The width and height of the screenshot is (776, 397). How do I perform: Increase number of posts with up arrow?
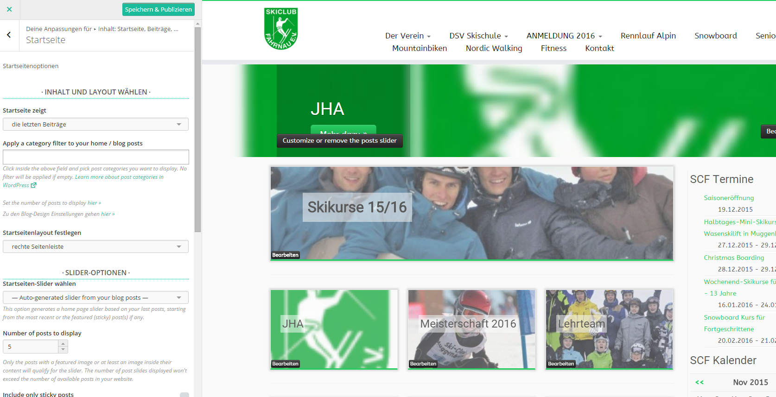(63, 344)
